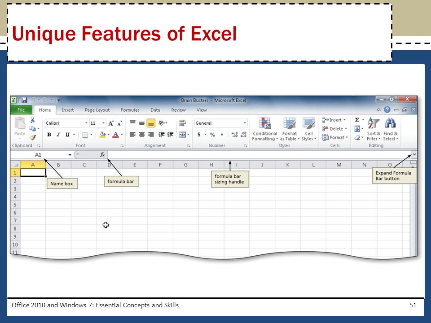431x323 pixels.
Task: Open Format as Table dropdown
Action: pyautogui.click(x=290, y=129)
